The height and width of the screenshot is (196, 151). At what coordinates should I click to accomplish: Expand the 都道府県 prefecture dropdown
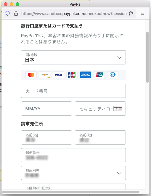click(x=73, y=173)
